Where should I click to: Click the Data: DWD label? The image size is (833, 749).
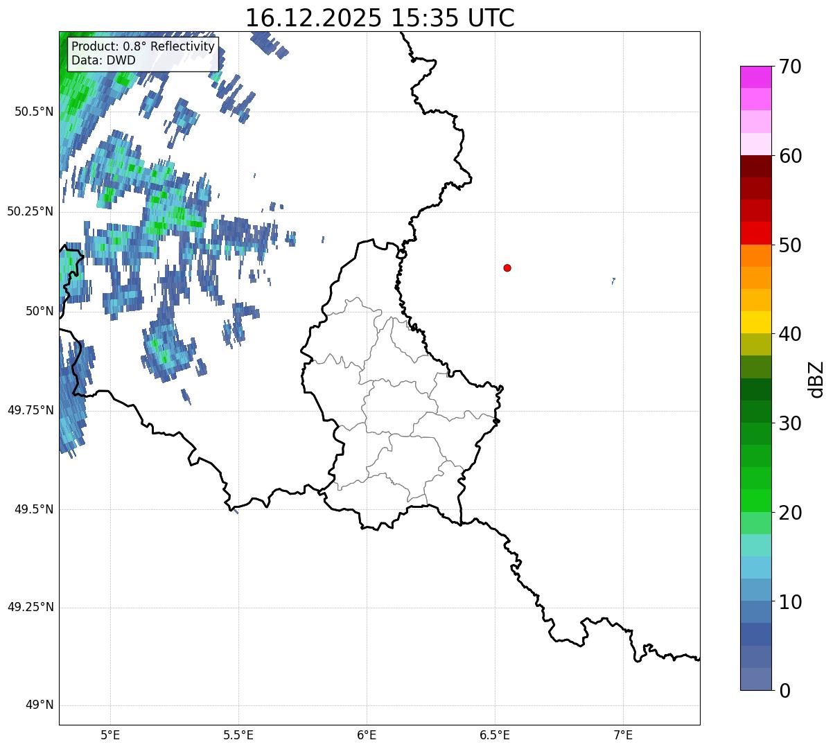(103, 60)
